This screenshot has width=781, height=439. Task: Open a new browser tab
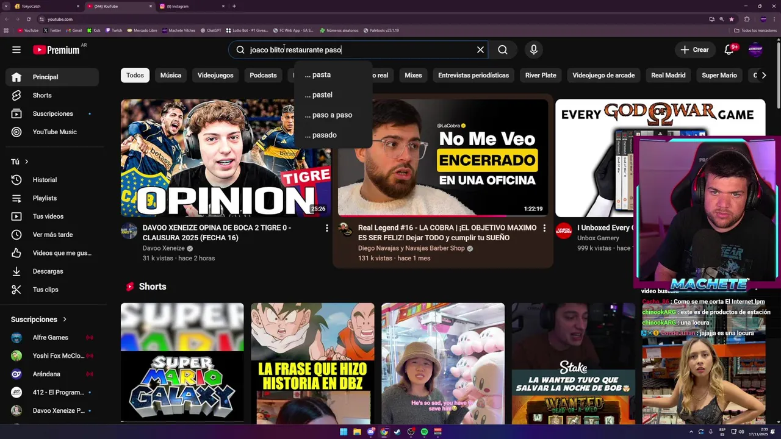point(234,6)
